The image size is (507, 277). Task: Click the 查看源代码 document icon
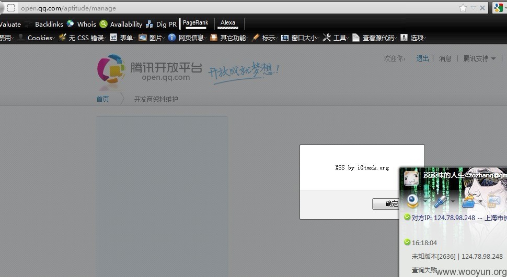click(355, 38)
